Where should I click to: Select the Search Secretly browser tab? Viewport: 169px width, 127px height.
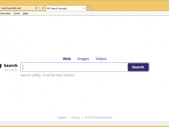point(66,8)
